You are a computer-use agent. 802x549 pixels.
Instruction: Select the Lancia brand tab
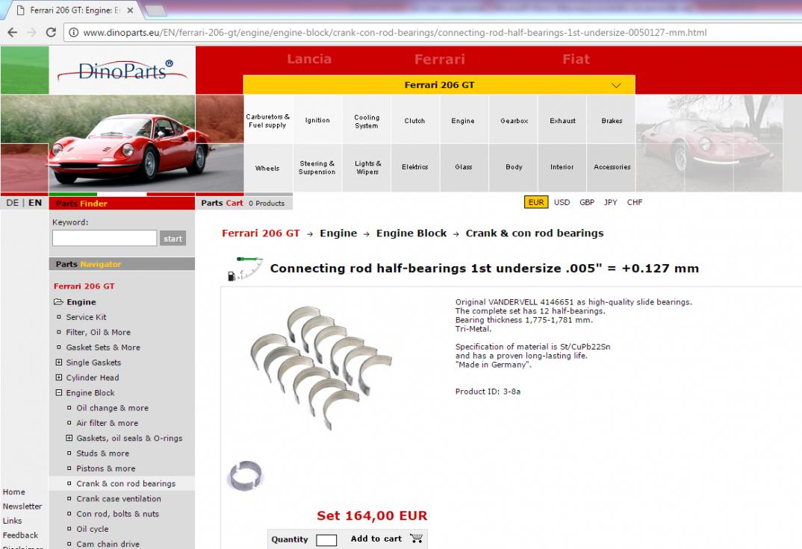click(309, 59)
